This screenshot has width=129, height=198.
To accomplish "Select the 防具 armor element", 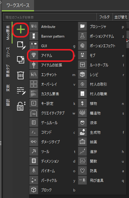I will coord(102,171).
